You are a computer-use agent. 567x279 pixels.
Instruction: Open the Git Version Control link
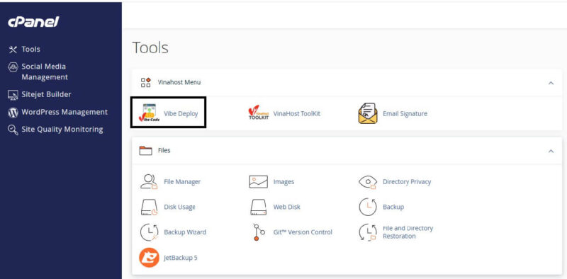point(303,232)
